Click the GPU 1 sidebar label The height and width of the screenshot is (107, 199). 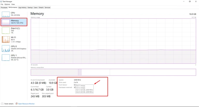point(14,56)
